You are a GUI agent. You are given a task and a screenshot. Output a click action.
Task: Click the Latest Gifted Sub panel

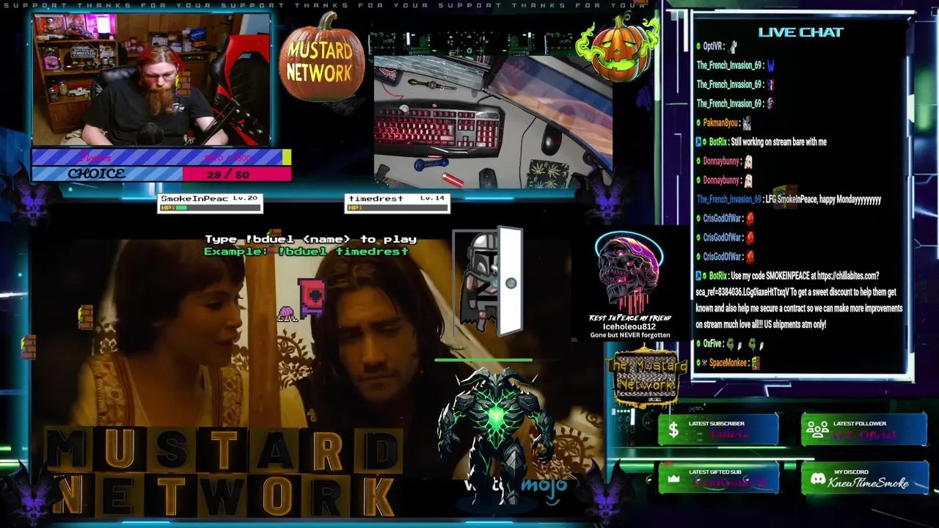point(718,478)
